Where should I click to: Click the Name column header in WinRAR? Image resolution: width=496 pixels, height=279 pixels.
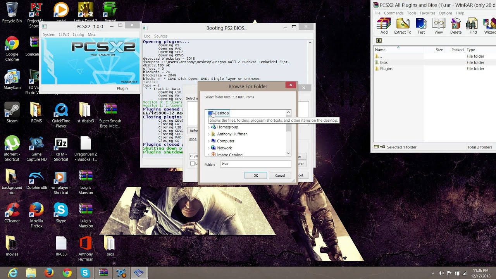click(x=399, y=50)
